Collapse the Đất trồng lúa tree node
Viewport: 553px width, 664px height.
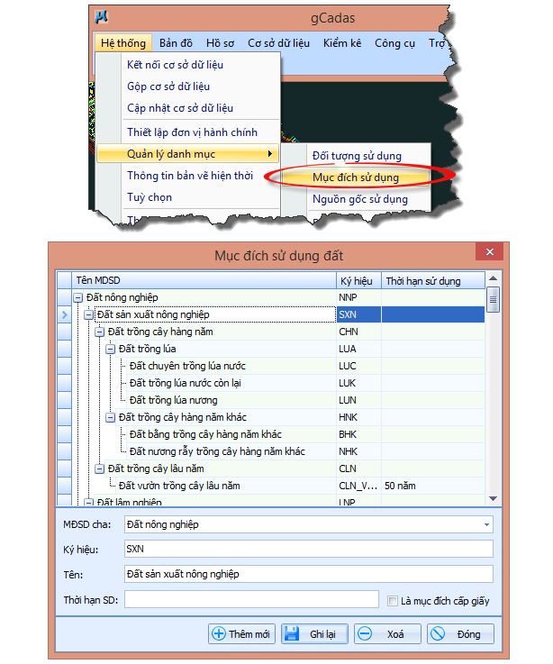coord(111,349)
